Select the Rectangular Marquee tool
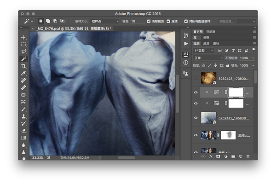The height and width of the screenshot is (185, 276). click(x=23, y=44)
